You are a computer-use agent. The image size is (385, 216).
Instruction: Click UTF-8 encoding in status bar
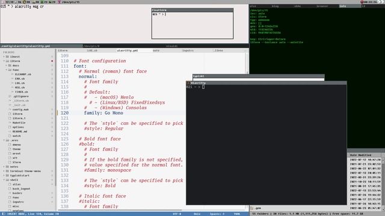(177, 214)
